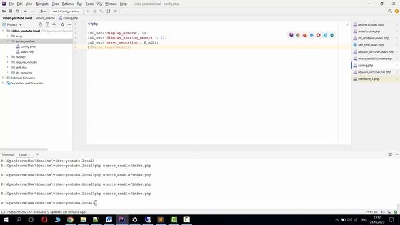Open the Tools menu
Image resolution: width=400 pixels, height=225 pixels.
(x=89, y=4)
